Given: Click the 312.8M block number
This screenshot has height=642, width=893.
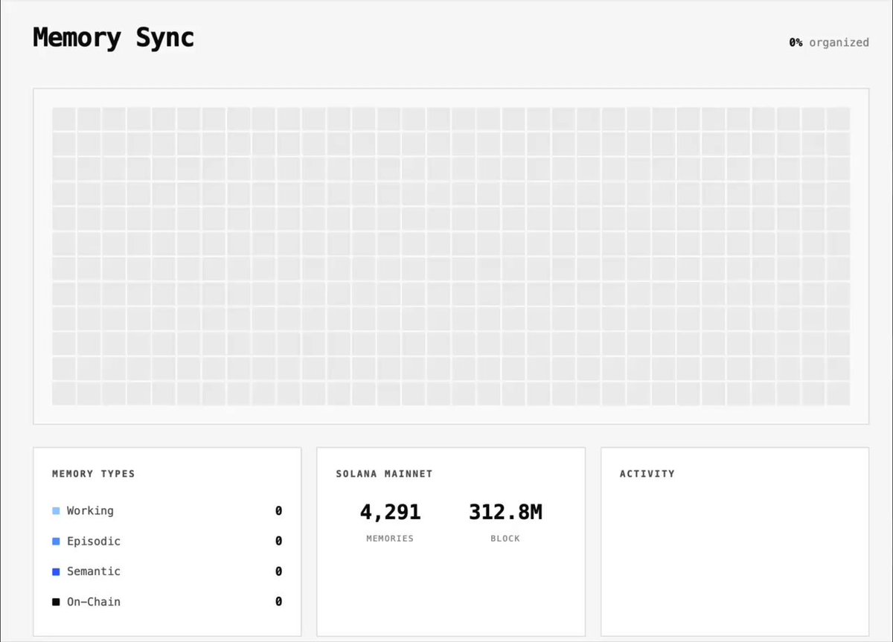Looking at the screenshot, I should click(505, 512).
